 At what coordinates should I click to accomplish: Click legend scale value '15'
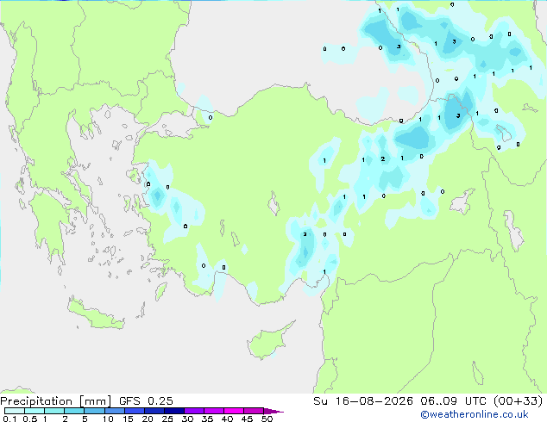(x=128, y=419)
